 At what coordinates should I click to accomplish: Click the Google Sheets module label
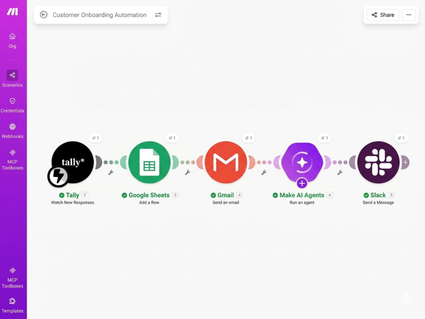pos(149,195)
